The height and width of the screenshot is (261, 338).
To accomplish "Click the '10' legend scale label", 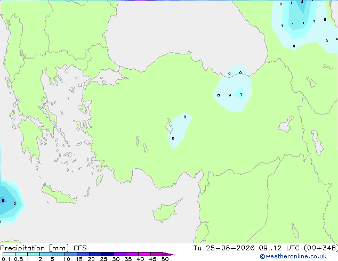I will coord(67,259).
